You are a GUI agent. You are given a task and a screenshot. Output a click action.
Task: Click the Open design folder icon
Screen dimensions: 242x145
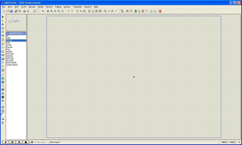tap(8, 11)
